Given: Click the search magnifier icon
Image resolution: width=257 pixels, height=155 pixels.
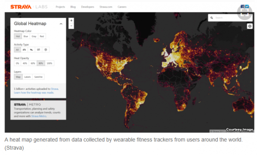Looking at the screenshot, I should [212, 18].
